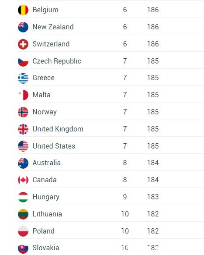The image size is (204, 255).
Task: Open the Slovakia country link
Action: click(46, 248)
